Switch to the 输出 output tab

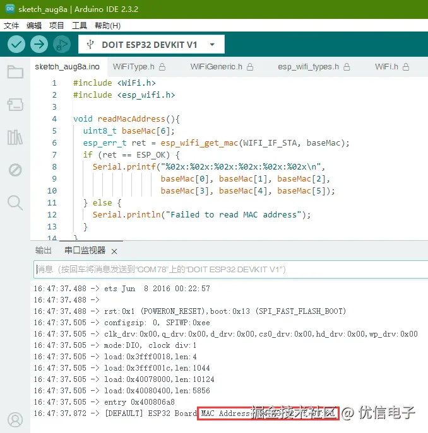[x=43, y=250]
